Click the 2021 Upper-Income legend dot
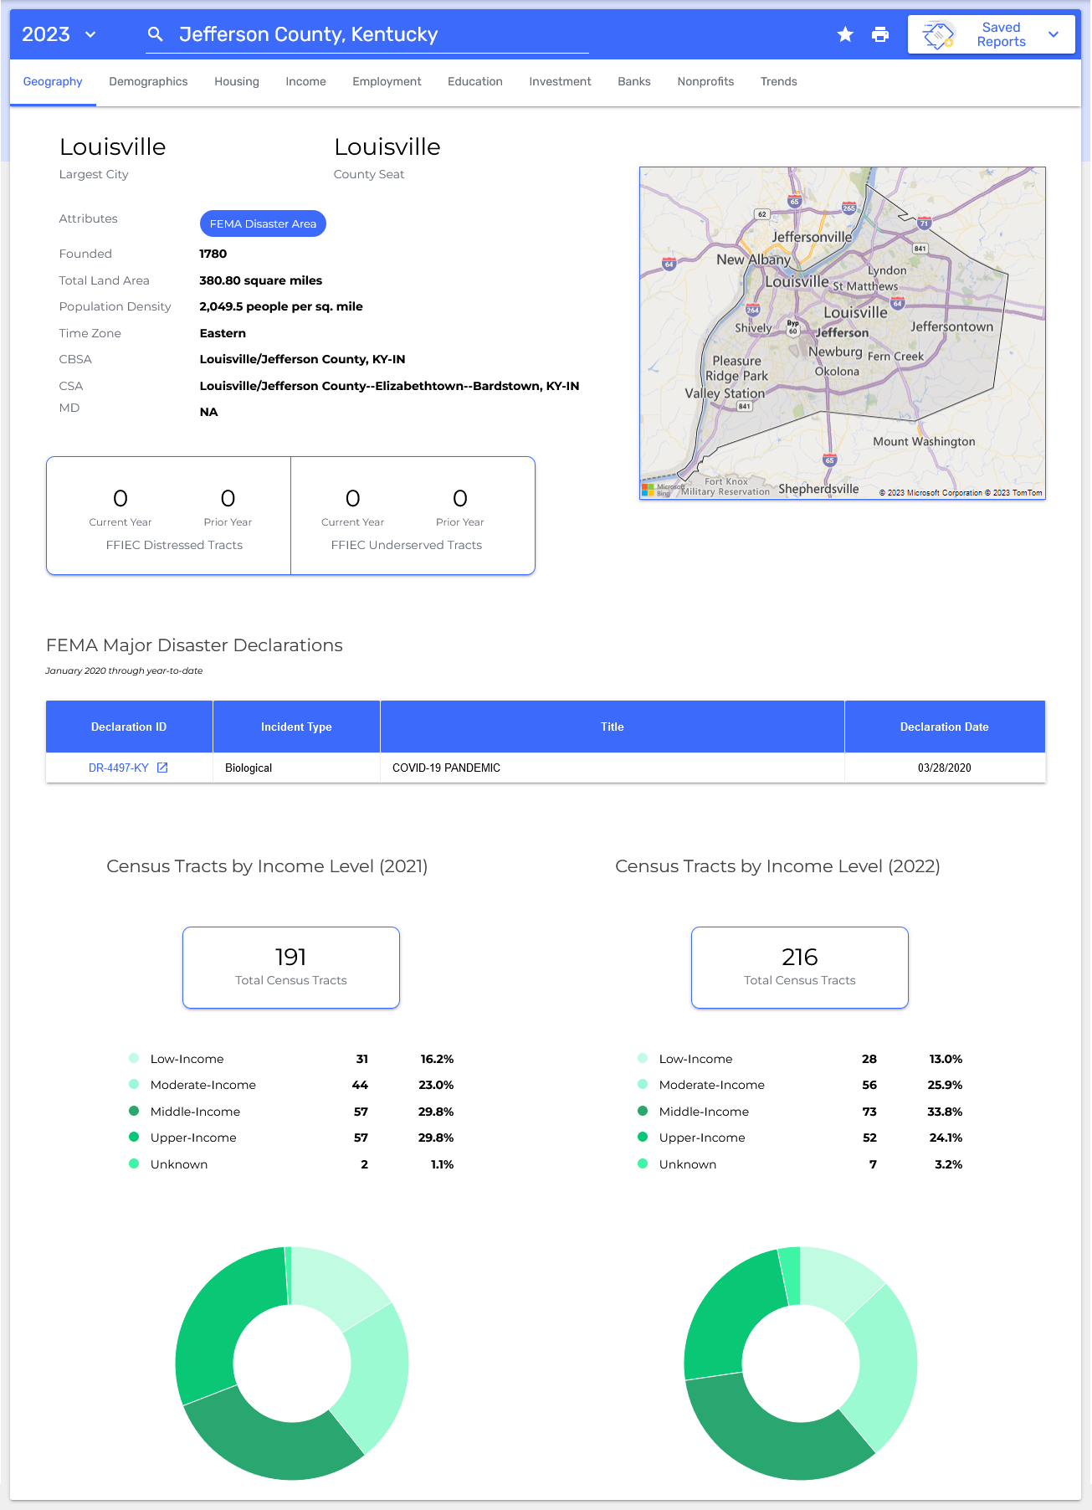The image size is (1092, 1510). point(134,1137)
